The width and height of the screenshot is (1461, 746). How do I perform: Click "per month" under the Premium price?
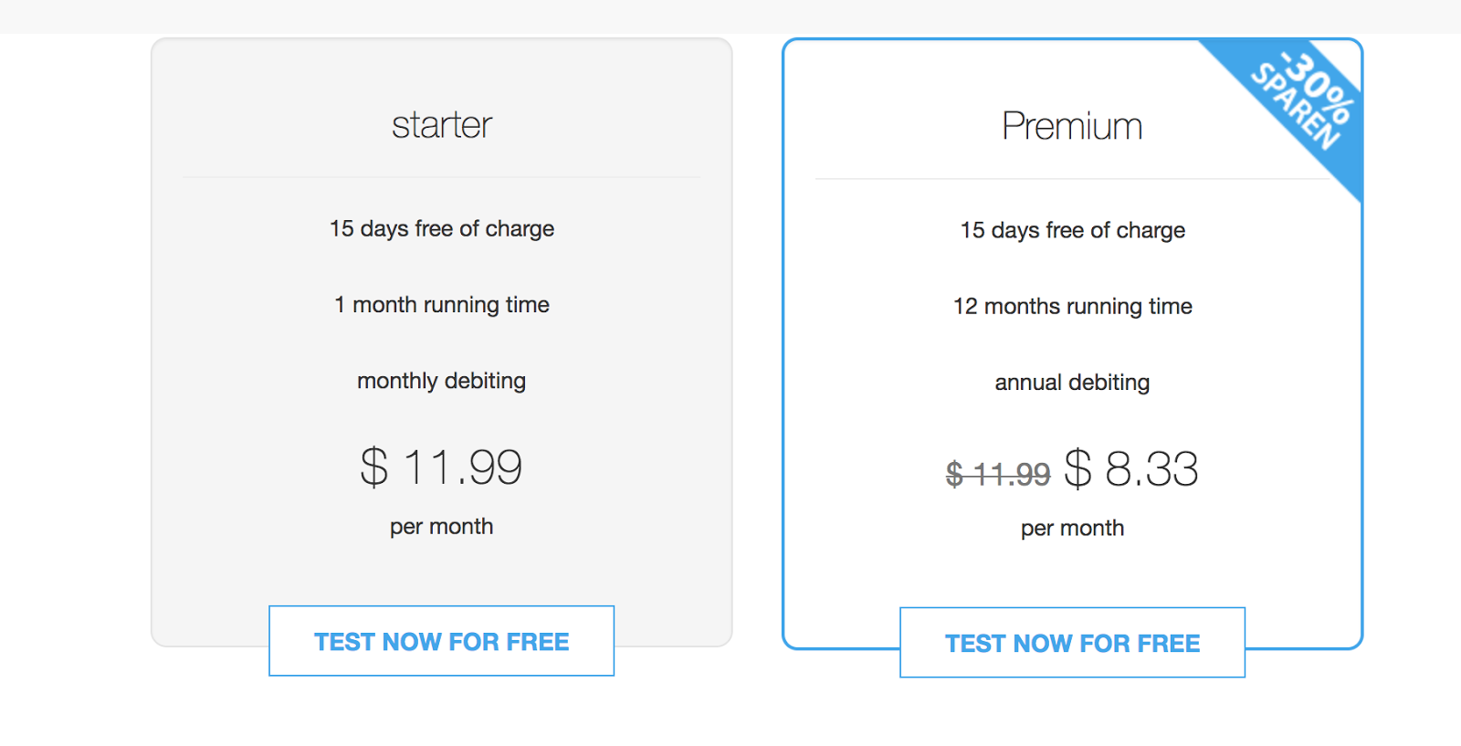1072,529
